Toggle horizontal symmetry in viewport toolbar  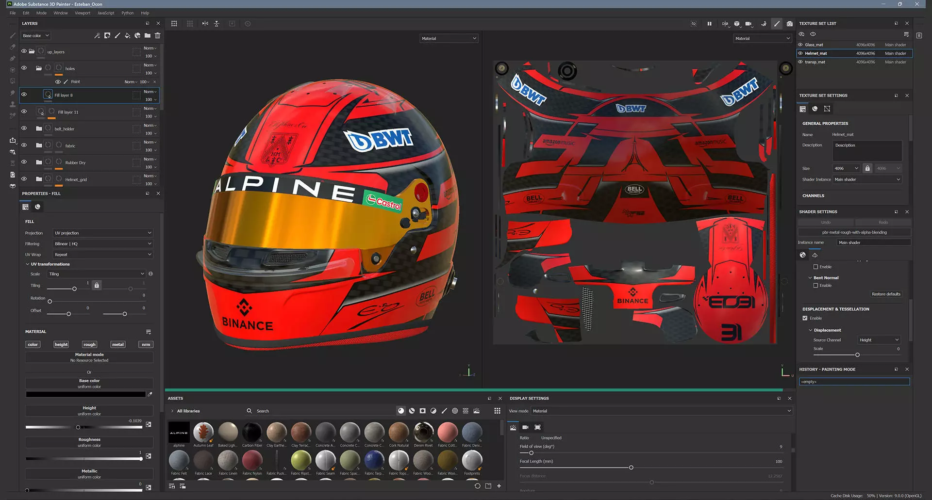(205, 23)
